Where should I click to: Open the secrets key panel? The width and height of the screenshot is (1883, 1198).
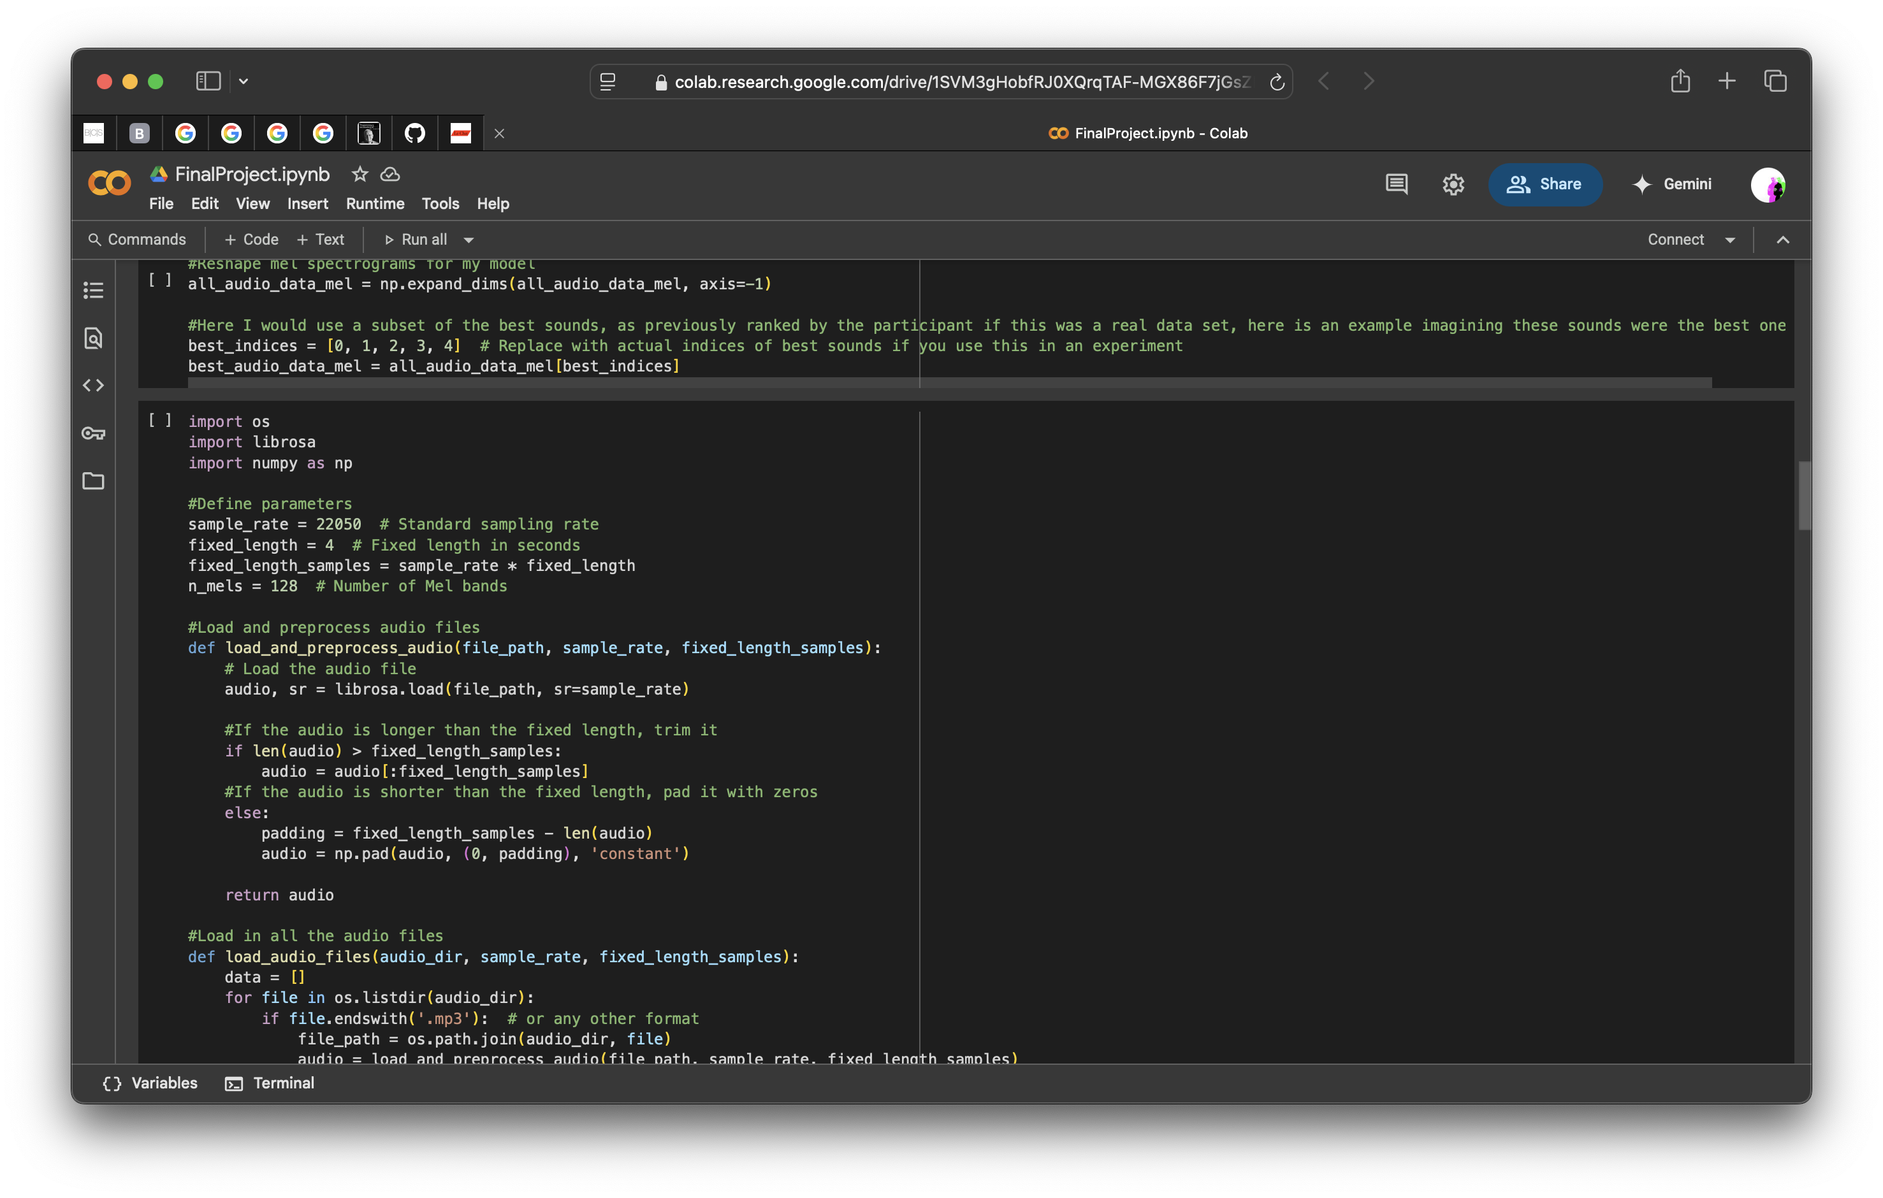pos(94,433)
